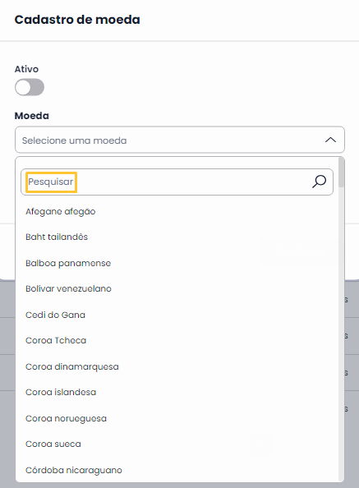Focus the Pesquisar search field

click(177, 182)
